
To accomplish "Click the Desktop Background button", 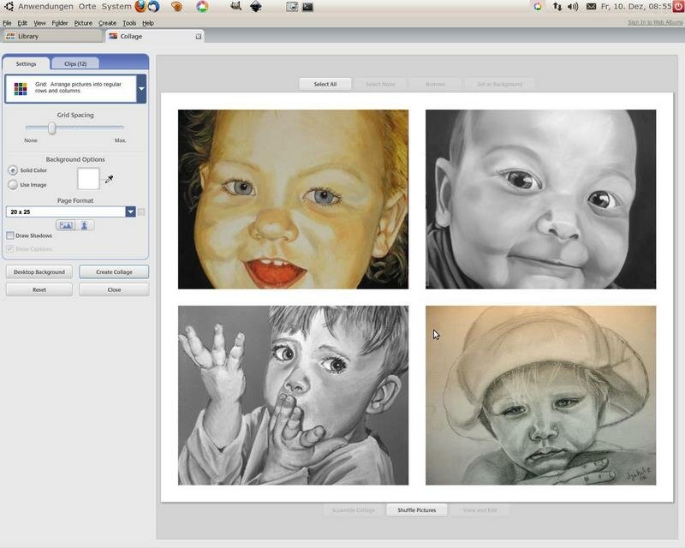I will tap(39, 271).
